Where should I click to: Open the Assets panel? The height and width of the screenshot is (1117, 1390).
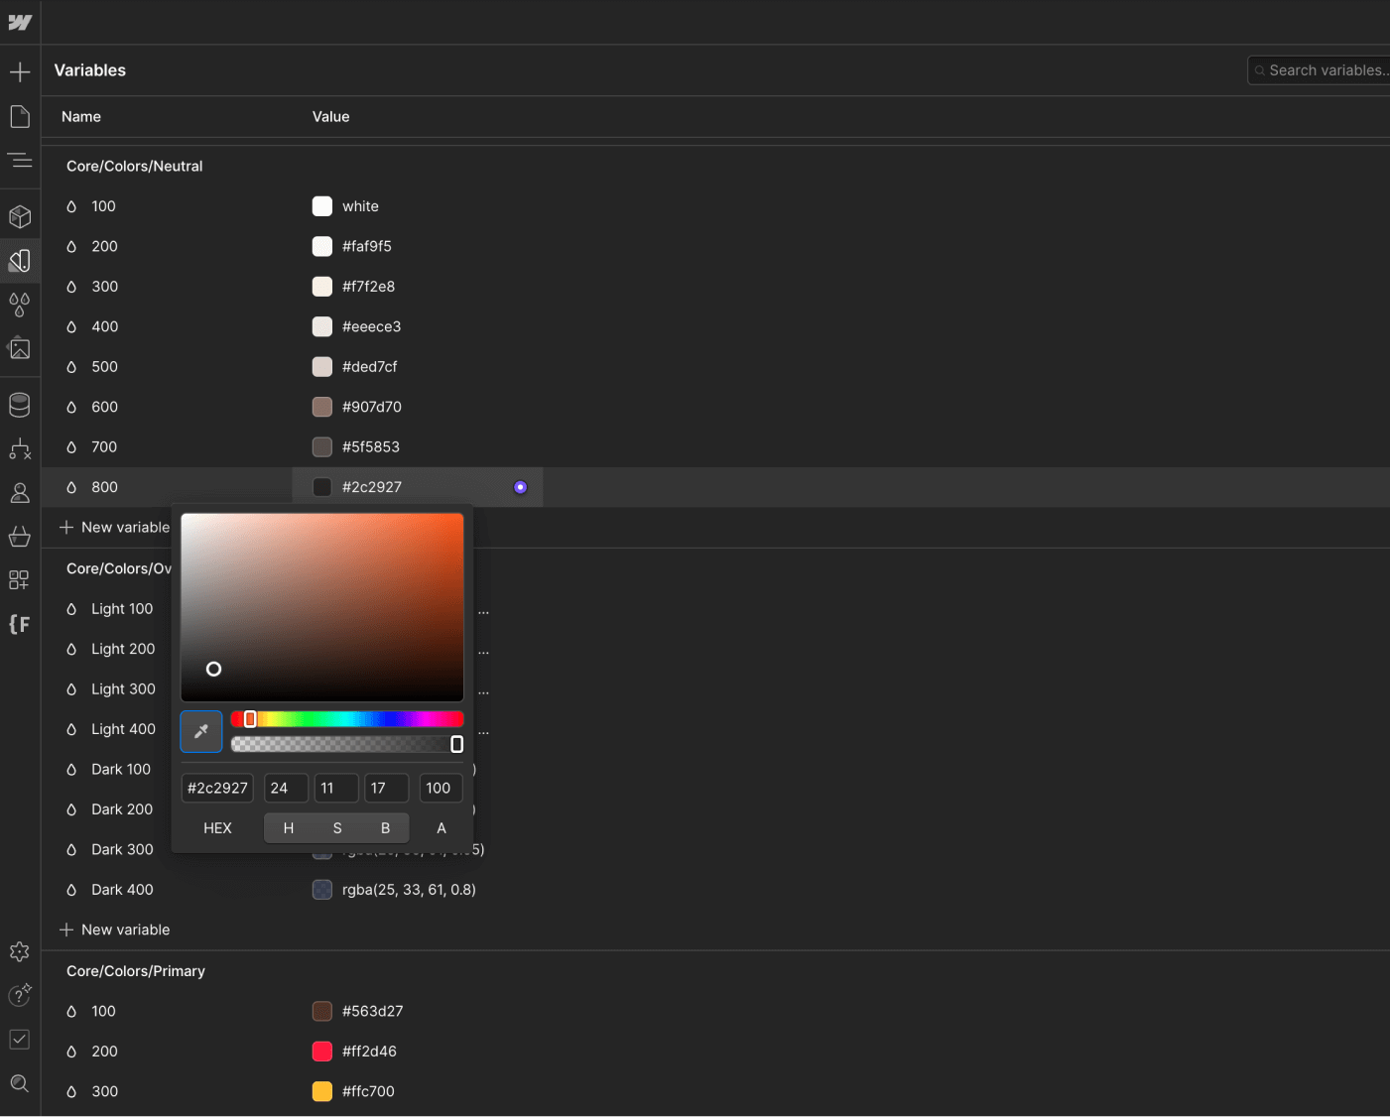coord(20,348)
